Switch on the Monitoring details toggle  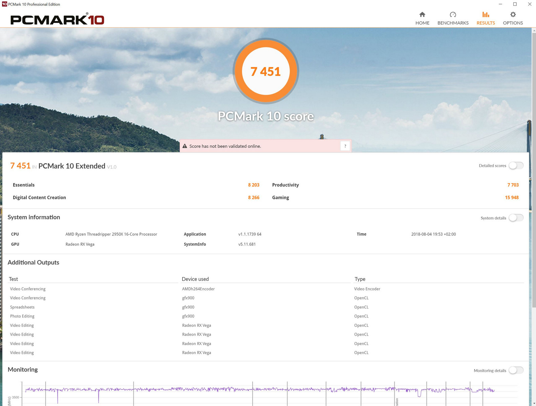point(516,370)
